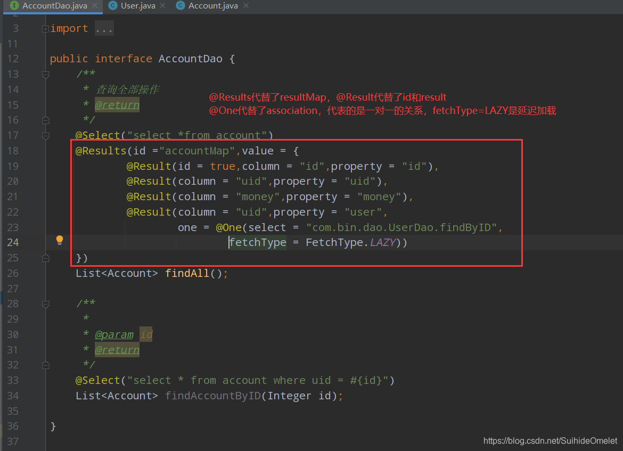The height and width of the screenshot is (451, 623).
Task: Click line number 24 in the gutter
Action: click(13, 242)
